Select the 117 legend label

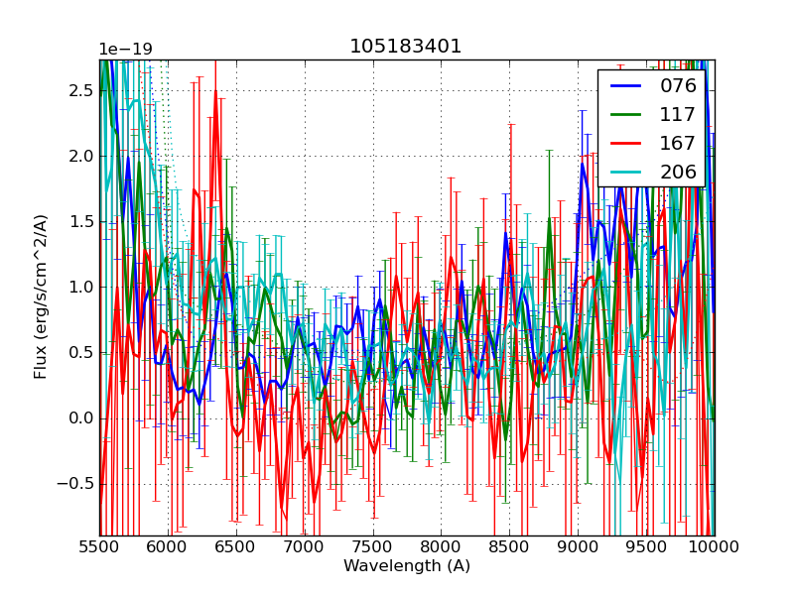pyautogui.click(x=678, y=115)
